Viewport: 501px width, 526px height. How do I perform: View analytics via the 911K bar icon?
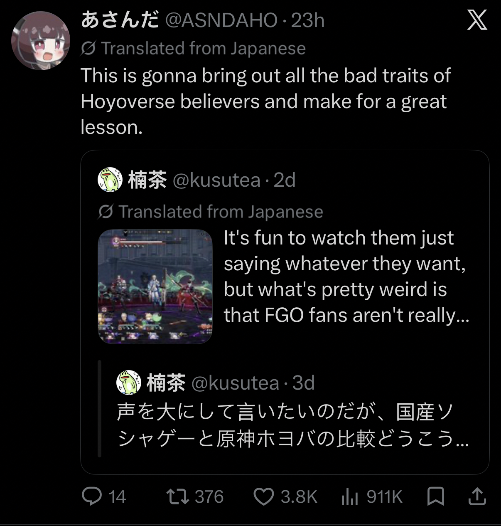point(350,496)
